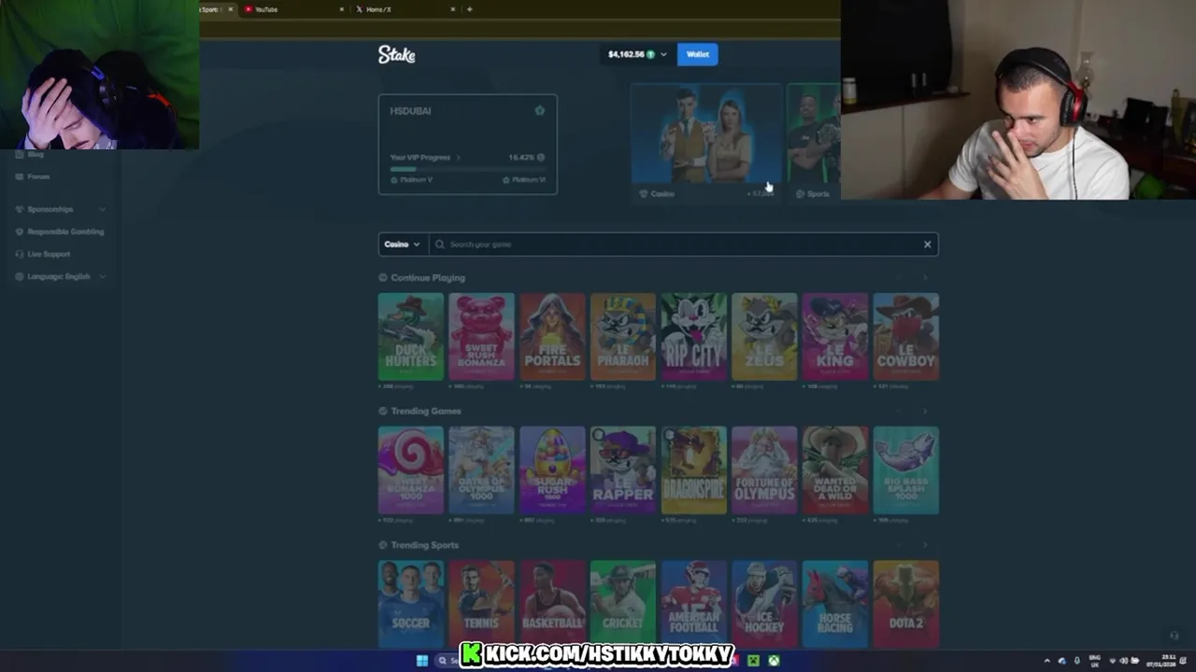Image resolution: width=1196 pixels, height=672 pixels.
Task: Open the Dota 2 sports tile
Action: click(x=905, y=603)
